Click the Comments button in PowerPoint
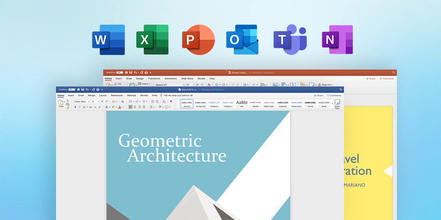Image resolution: width=441 pixels, height=220 pixels. click(x=386, y=78)
